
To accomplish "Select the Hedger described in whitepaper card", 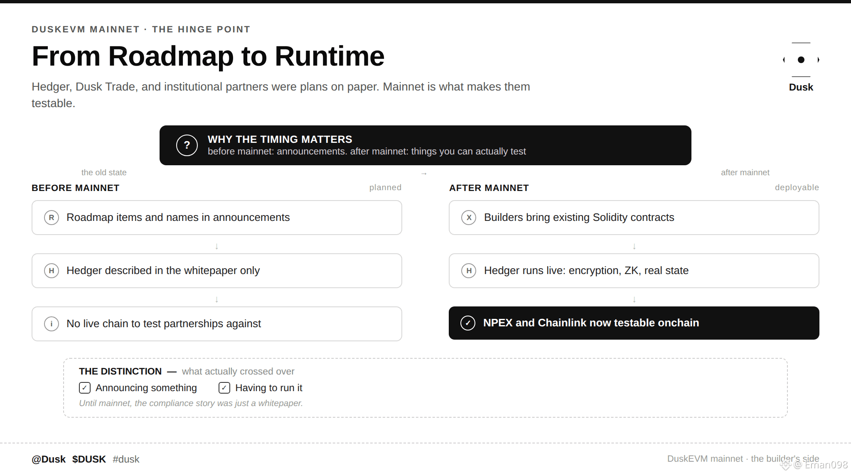I will [x=217, y=271].
